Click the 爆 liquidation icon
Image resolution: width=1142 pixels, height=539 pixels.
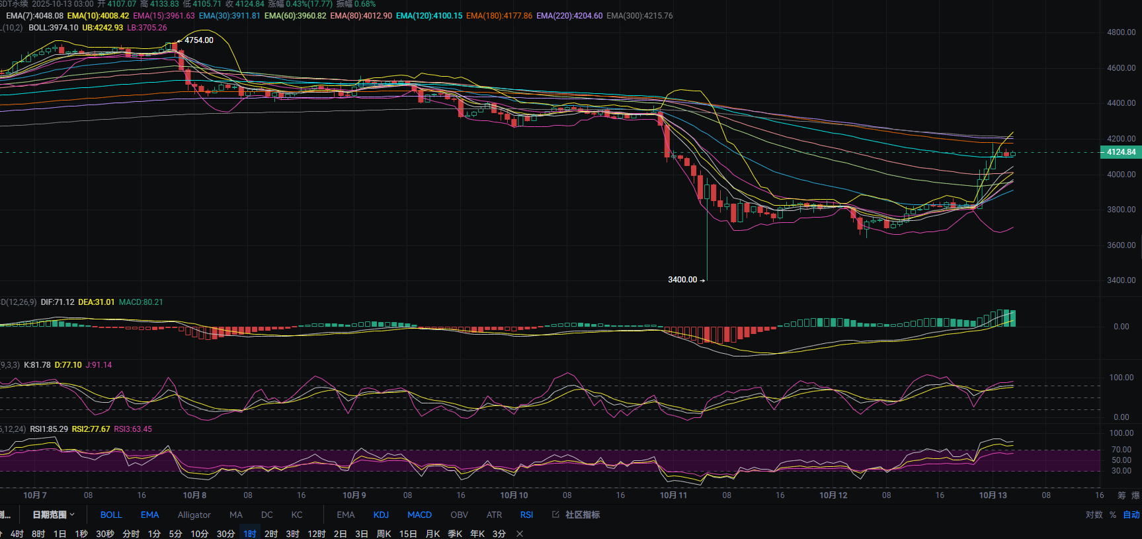click(x=1135, y=495)
